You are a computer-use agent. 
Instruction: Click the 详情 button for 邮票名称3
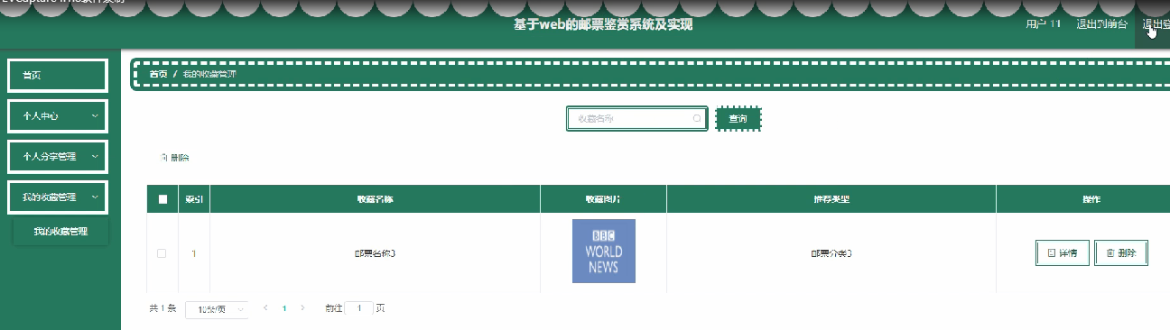coord(1063,253)
